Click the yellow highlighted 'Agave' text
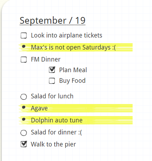Screen dimensions: 152x161 click(39, 108)
